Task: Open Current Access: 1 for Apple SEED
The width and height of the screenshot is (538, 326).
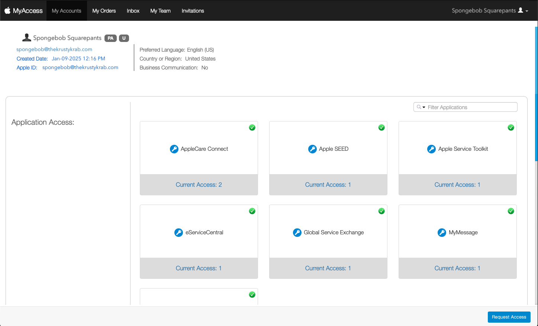Action: click(328, 185)
